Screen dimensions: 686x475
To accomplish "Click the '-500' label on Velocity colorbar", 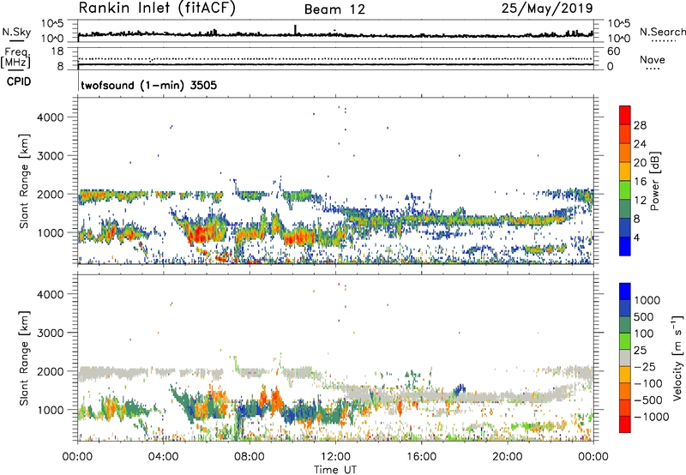I will pos(648,400).
